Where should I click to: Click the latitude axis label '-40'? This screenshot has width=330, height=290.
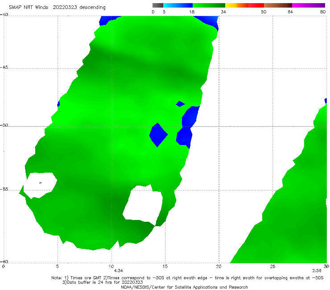point(4,15)
